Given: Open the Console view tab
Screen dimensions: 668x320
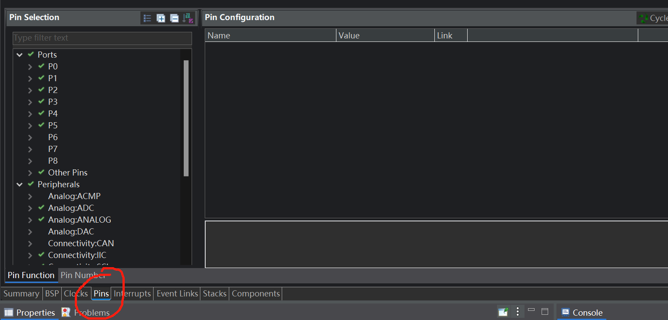Looking at the screenshot, I should pos(582,313).
